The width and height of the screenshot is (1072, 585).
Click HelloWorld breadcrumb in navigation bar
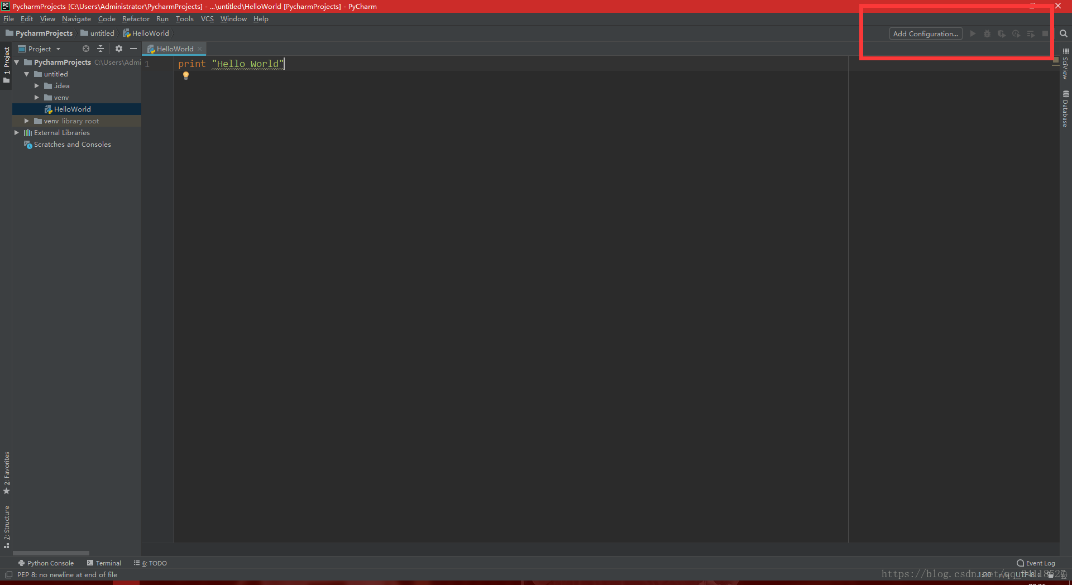click(x=146, y=33)
